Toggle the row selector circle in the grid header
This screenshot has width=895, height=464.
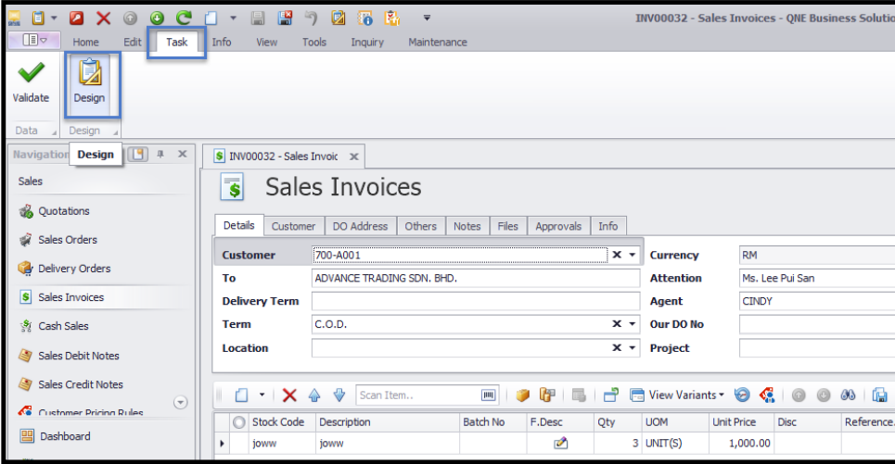pyautogui.click(x=239, y=422)
